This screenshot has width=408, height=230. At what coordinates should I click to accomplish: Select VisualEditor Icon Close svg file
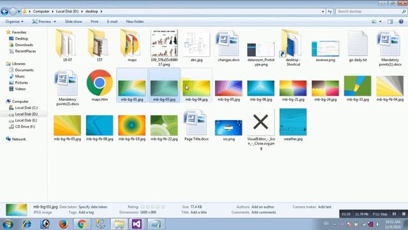[x=261, y=129]
